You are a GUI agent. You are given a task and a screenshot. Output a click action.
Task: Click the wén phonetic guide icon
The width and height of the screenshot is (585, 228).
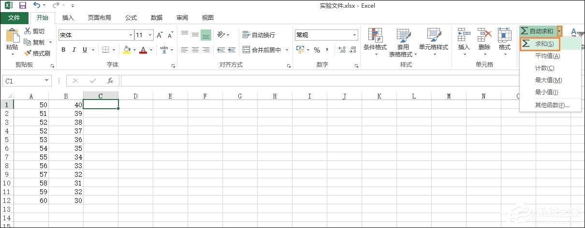[x=164, y=49]
